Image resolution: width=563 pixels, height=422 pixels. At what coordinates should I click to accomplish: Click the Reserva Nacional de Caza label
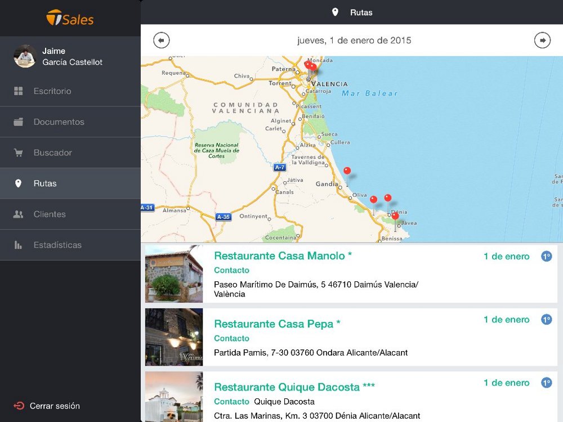coord(217,150)
